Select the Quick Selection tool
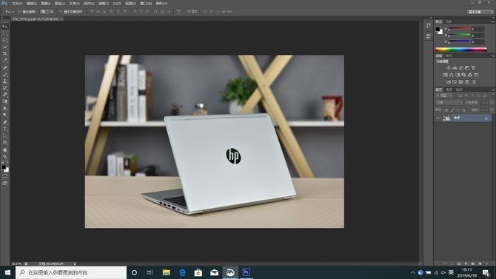Viewport: 496px width, 279px height. (x=4, y=47)
